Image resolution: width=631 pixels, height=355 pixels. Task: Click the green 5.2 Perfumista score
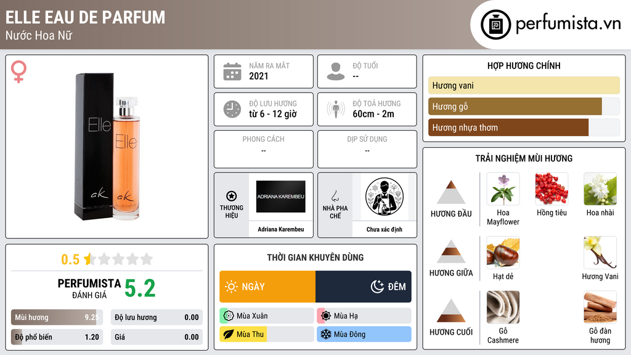tap(140, 288)
